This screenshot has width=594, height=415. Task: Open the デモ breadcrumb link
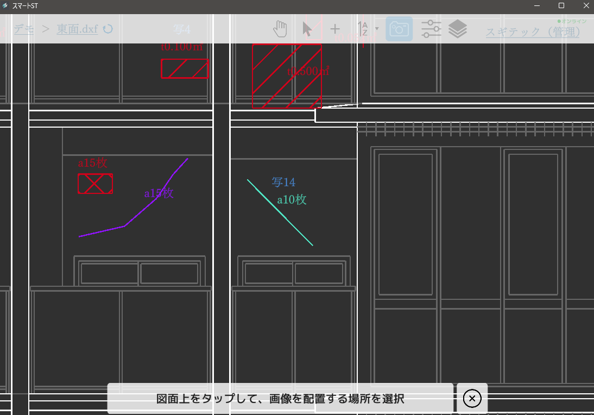click(23, 29)
